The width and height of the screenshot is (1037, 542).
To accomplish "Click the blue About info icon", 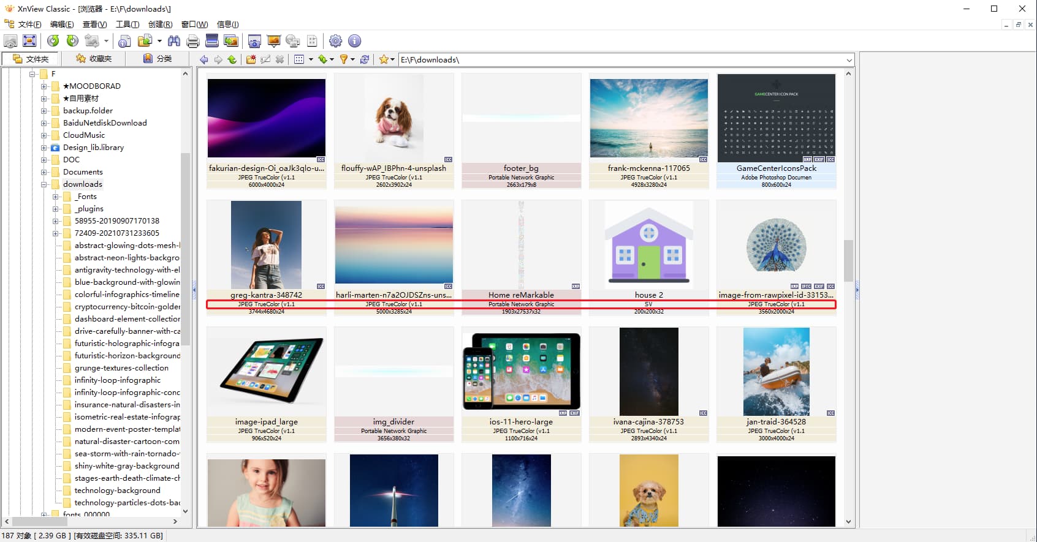I will click(x=354, y=41).
